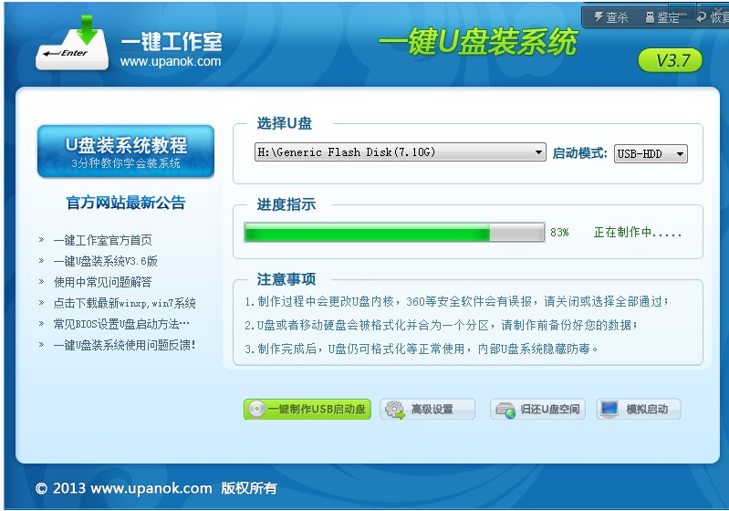Click the green progress bar at 83%
This screenshot has height=511, width=729.
click(x=394, y=234)
